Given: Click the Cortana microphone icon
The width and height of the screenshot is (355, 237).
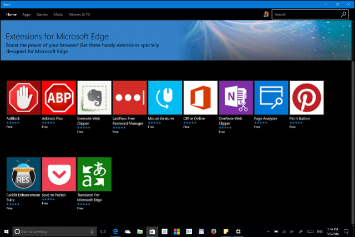Looking at the screenshot, I should pyautogui.click(x=92, y=231).
